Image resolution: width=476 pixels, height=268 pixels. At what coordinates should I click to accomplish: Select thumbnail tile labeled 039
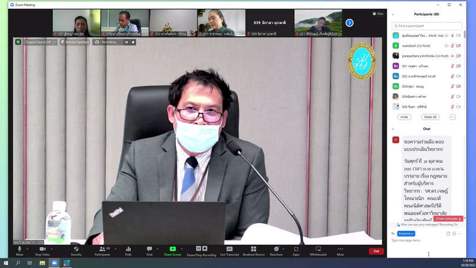click(x=270, y=23)
